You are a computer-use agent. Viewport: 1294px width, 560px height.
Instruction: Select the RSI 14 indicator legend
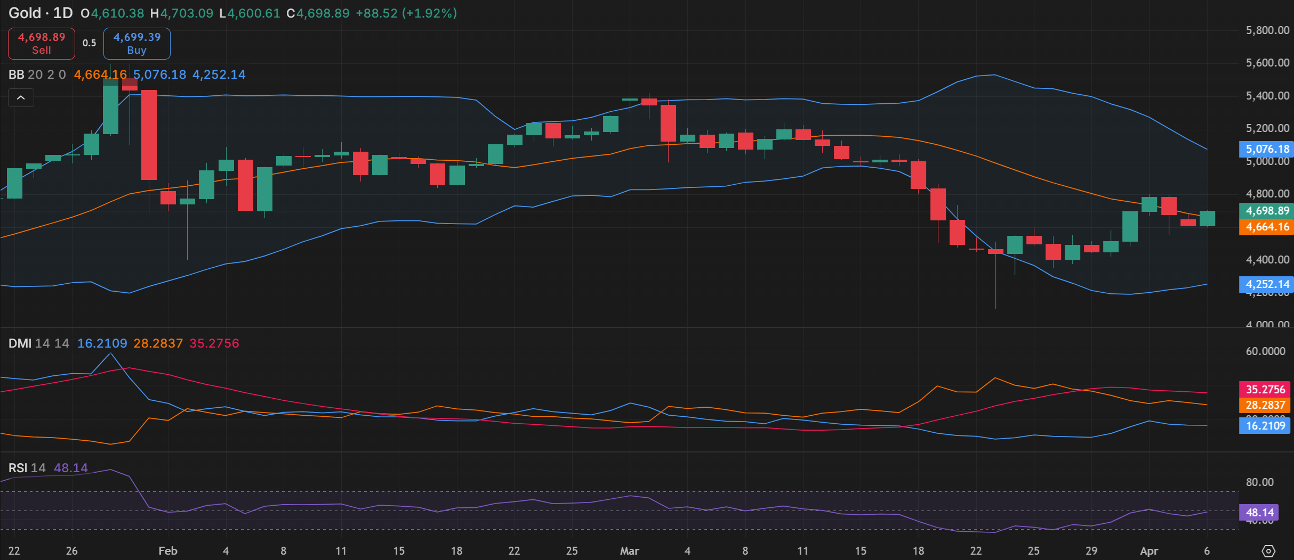(27, 468)
